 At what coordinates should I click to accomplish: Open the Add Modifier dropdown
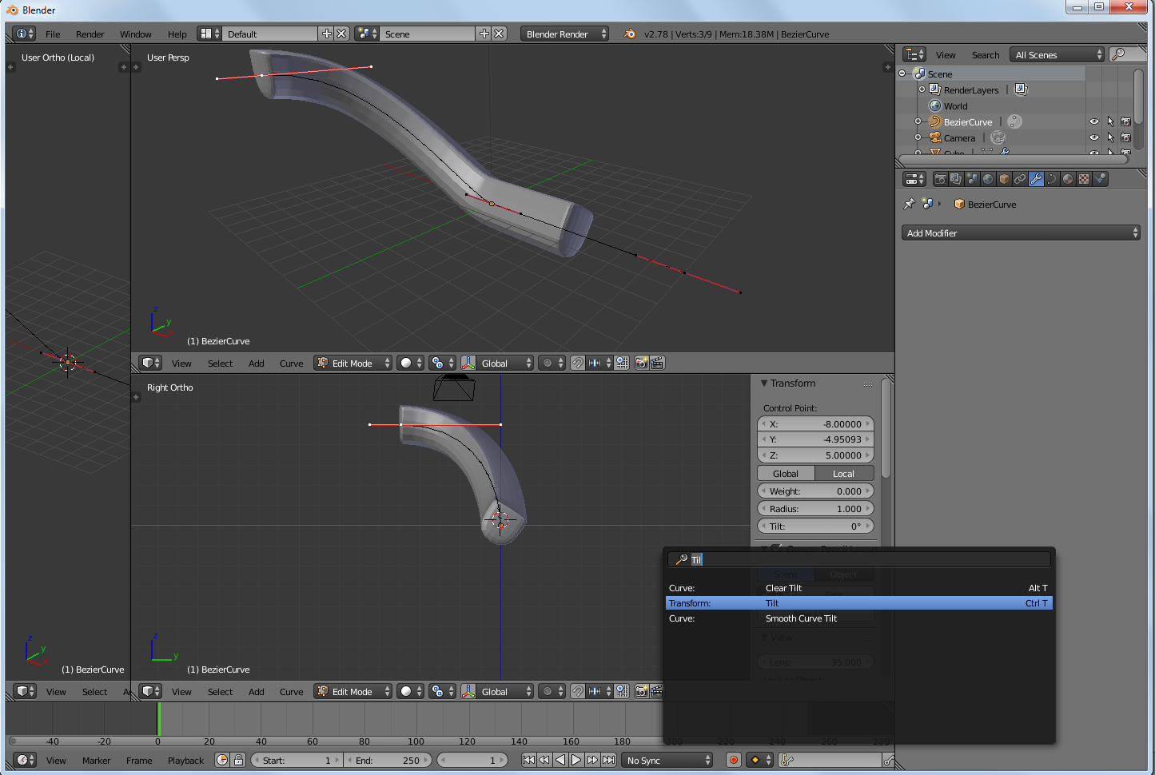tap(1021, 232)
